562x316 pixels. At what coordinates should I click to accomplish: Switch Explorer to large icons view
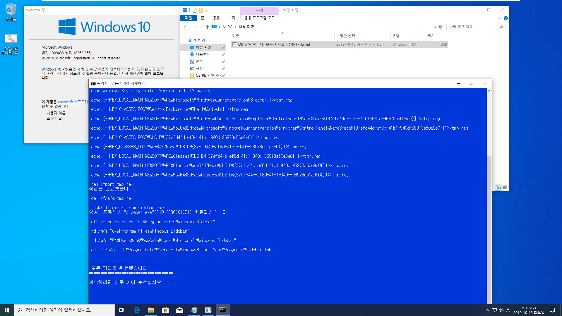505,187
